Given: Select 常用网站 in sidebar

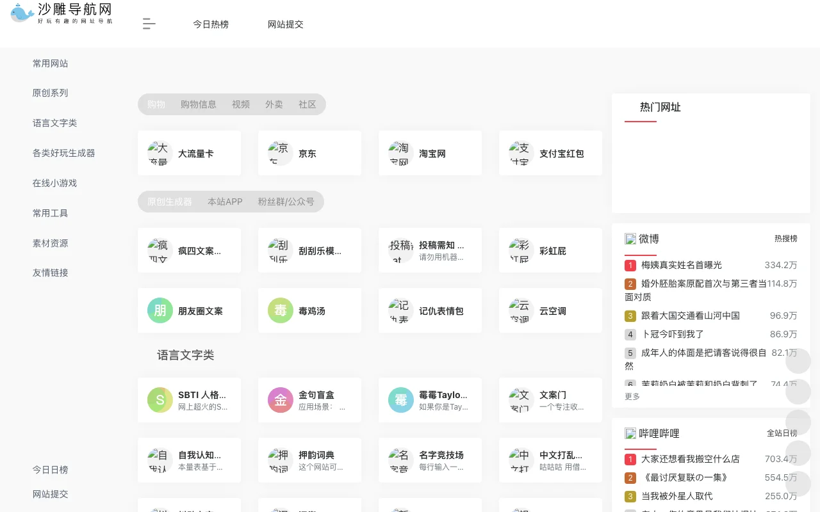Looking at the screenshot, I should click(51, 63).
